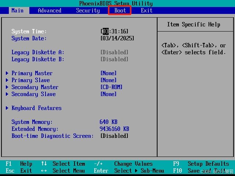Toggle Boot-time Diagnostic Screen Disabled value
The width and height of the screenshot is (235, 176).
click(114, 136)
